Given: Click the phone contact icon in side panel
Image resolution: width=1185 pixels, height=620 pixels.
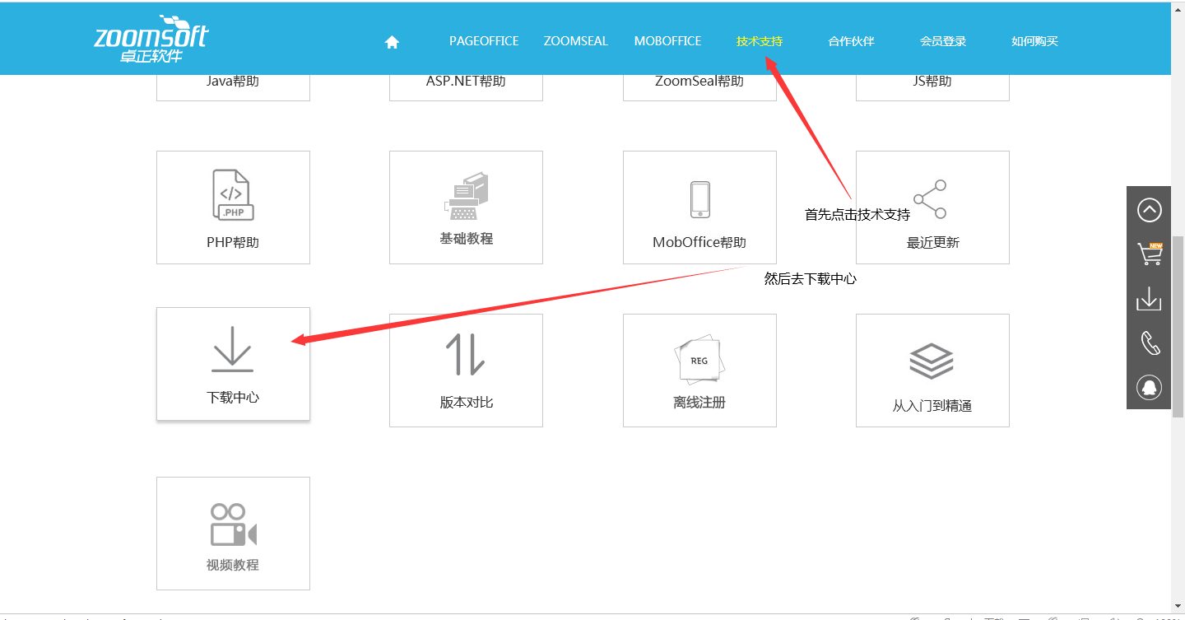Looking at the screenshot, I should [x=1150, y=343].
